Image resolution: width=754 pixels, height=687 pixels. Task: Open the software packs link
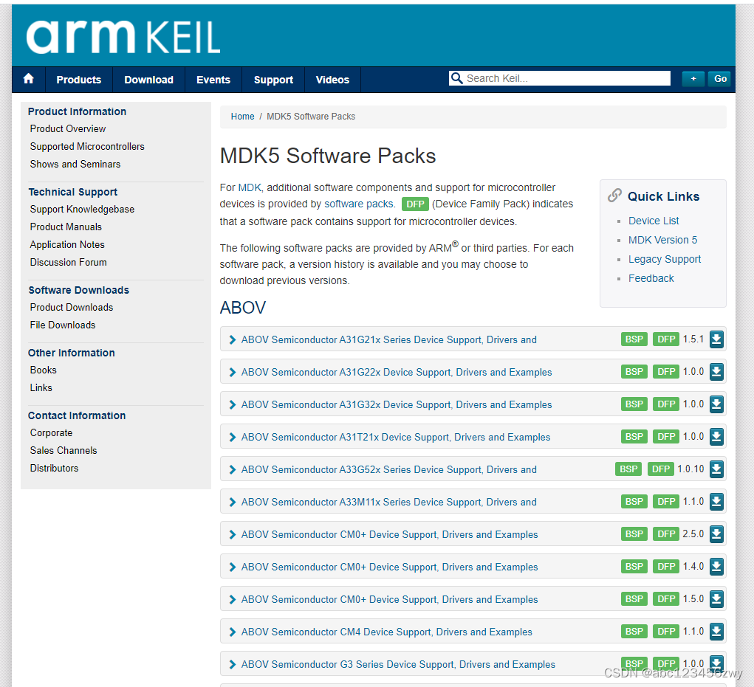359,204
